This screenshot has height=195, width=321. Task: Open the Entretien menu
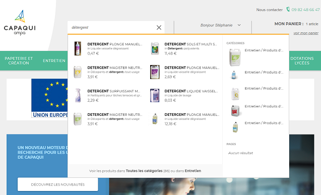[54, 60]
